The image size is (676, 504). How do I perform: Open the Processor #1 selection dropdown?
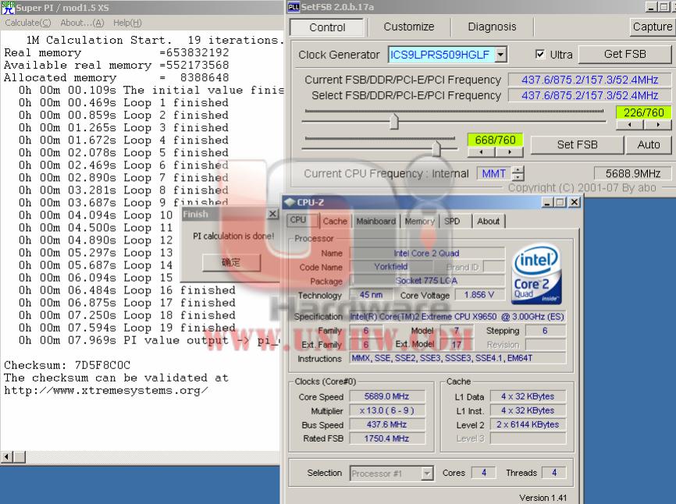427,474
